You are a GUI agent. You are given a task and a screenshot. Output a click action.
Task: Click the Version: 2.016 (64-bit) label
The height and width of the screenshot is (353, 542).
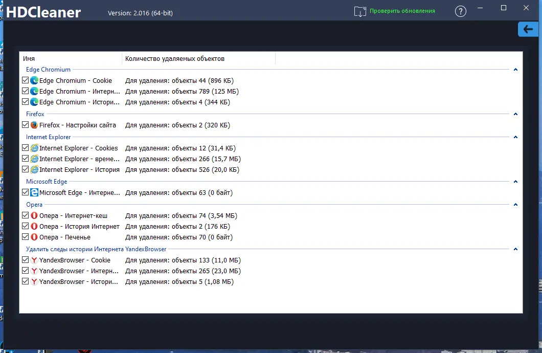(x=140, y=13)
